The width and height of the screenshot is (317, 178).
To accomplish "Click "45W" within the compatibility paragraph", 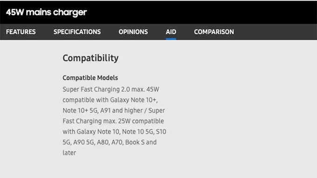I will pyautogui.click(x=153, y=89).
